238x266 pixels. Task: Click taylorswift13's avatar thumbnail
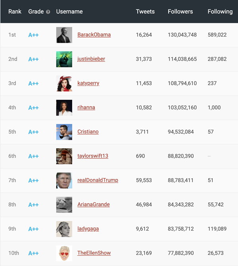pyautogui.click(x=64, y=156)
